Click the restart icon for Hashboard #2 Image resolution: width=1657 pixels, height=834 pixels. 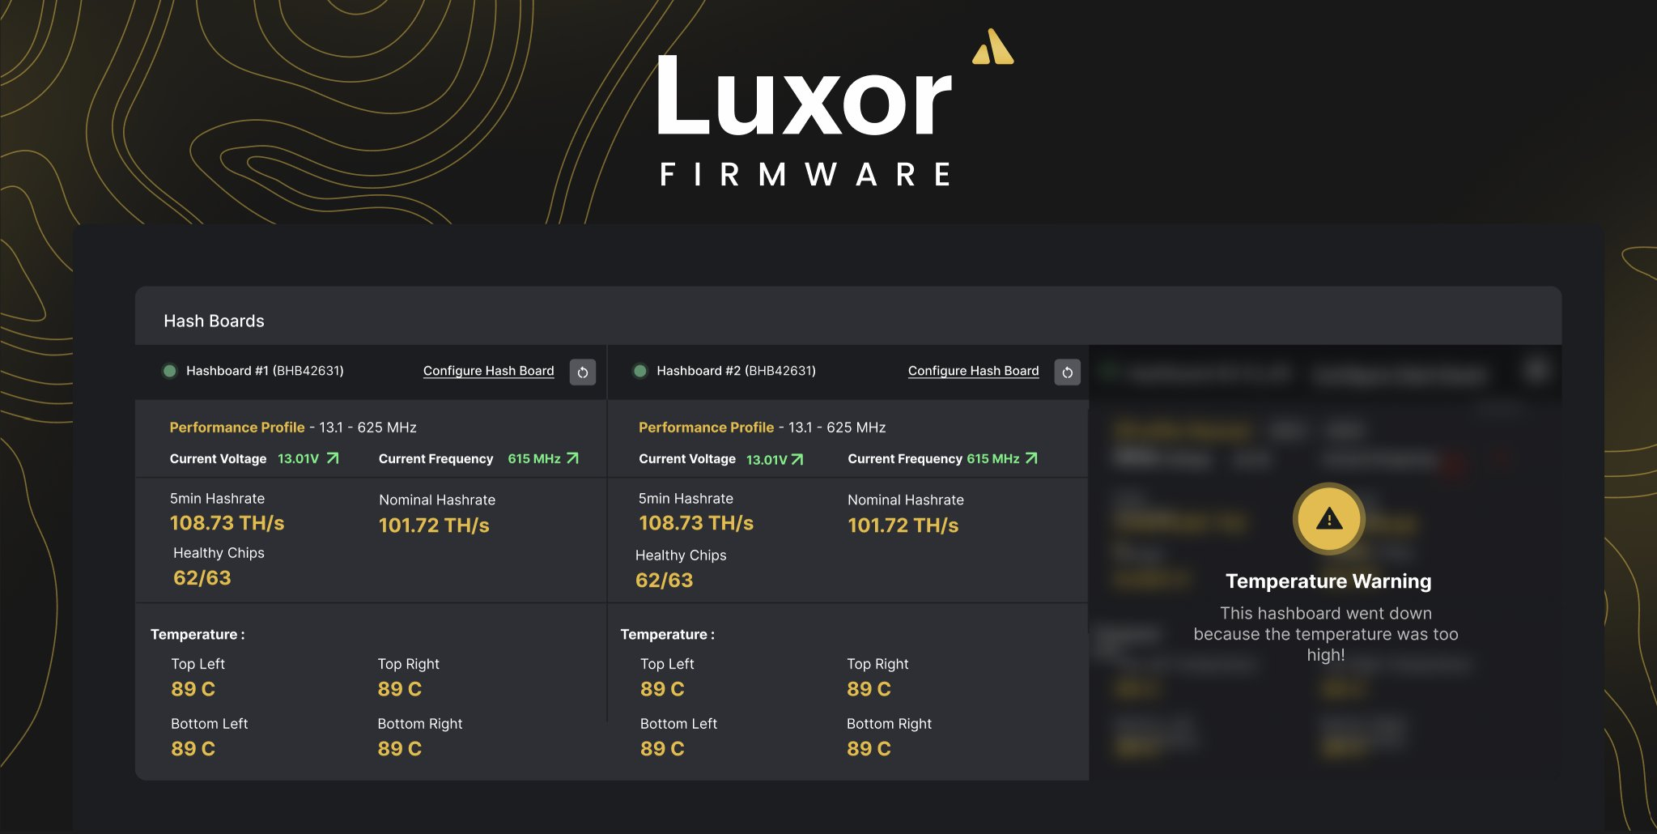(1067, 372)
